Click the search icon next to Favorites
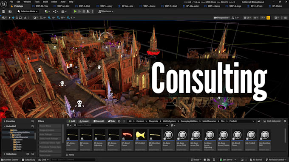The image size is (289, 162). (33, 121)
